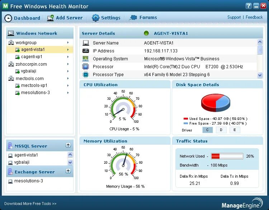Click the MSSQL Server database icon
This screenshot has height=210, width=269.
click(10, 146)
